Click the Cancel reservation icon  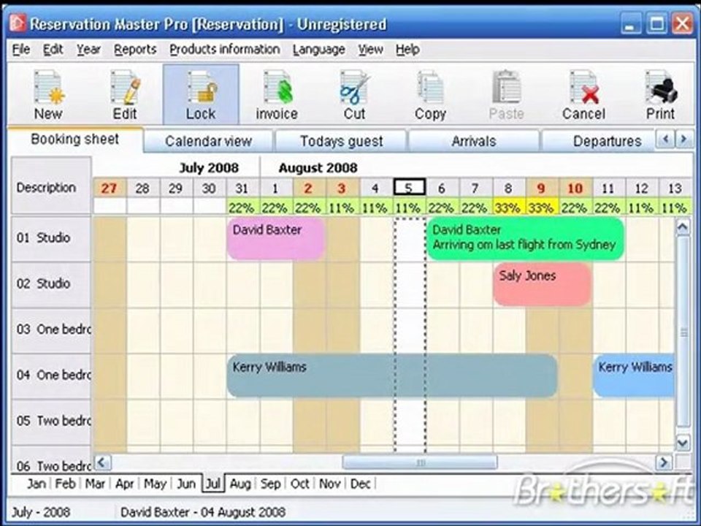(583, 95)
